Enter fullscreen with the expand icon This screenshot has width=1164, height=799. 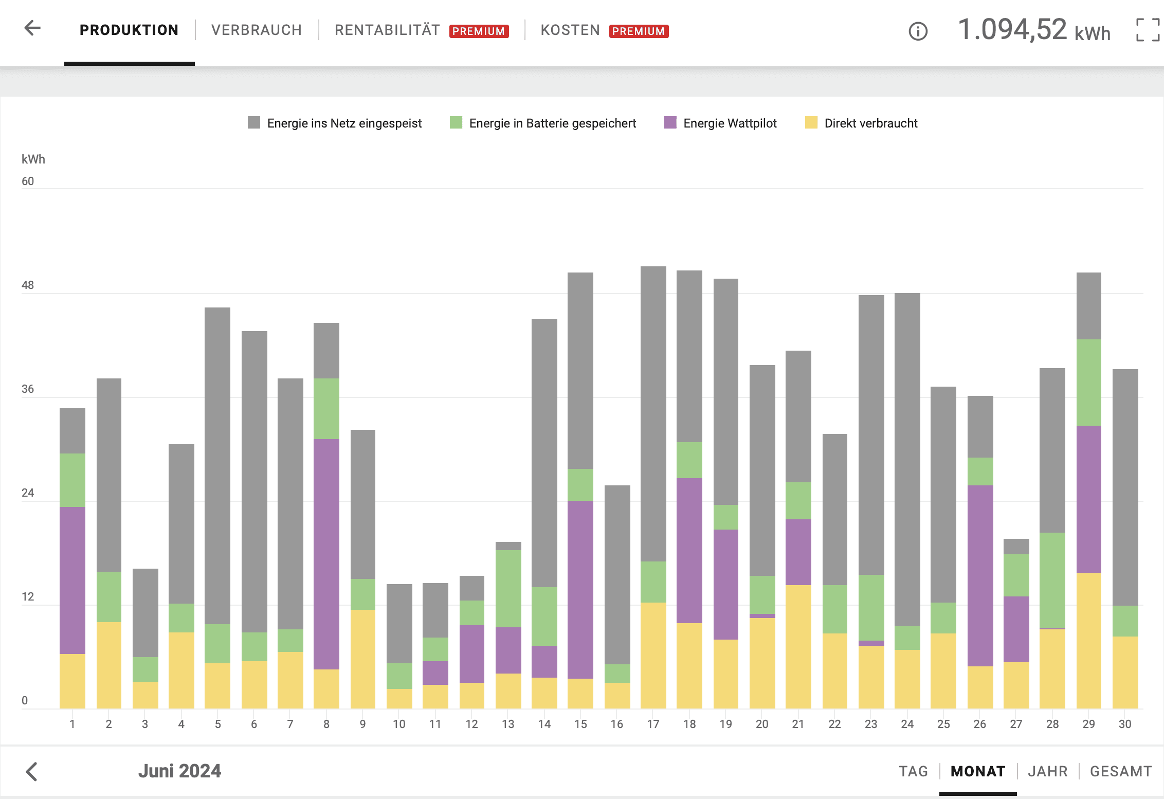coord(1148,30)
